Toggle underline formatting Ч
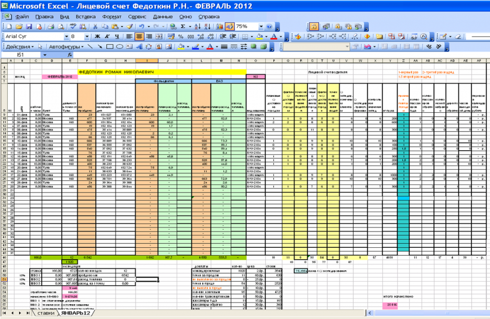The image size is (490, 319). pyautogui.click(x=117, y=36)
